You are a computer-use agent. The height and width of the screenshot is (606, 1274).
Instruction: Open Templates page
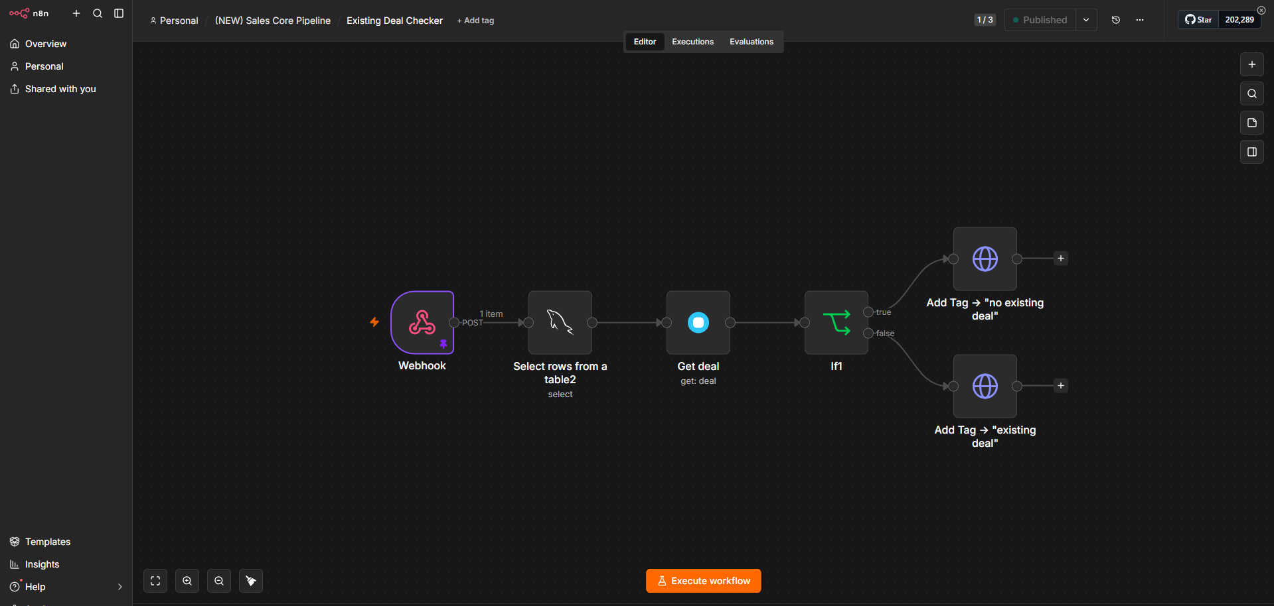(x=66, y=542)
